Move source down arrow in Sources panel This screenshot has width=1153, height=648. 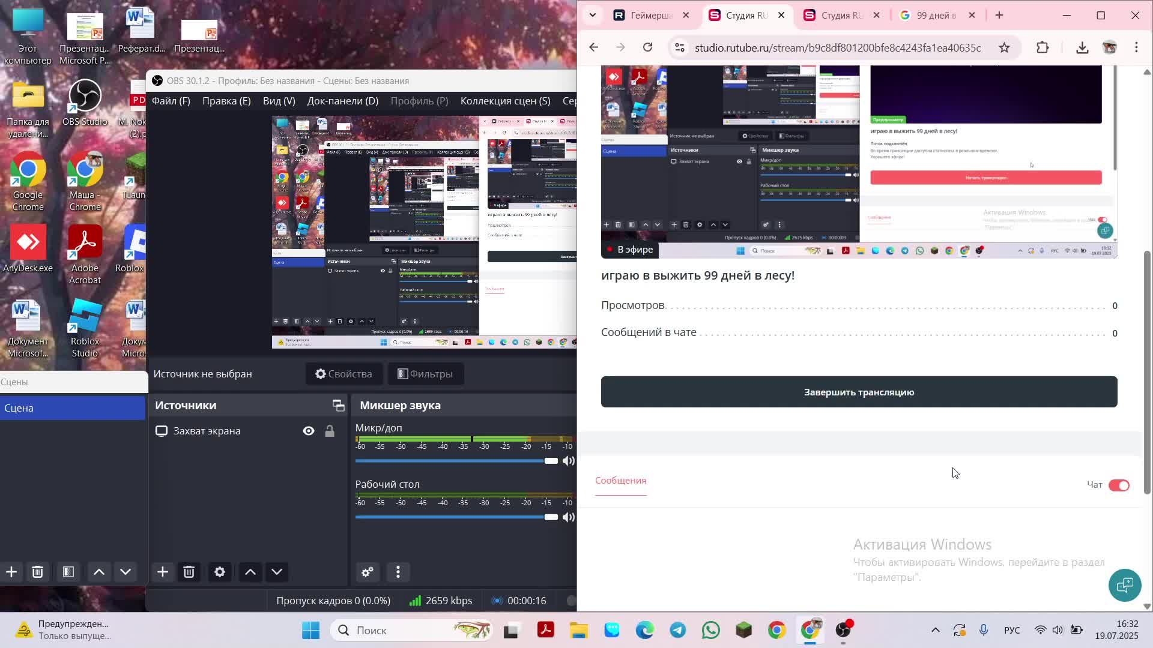click(277, 572)
